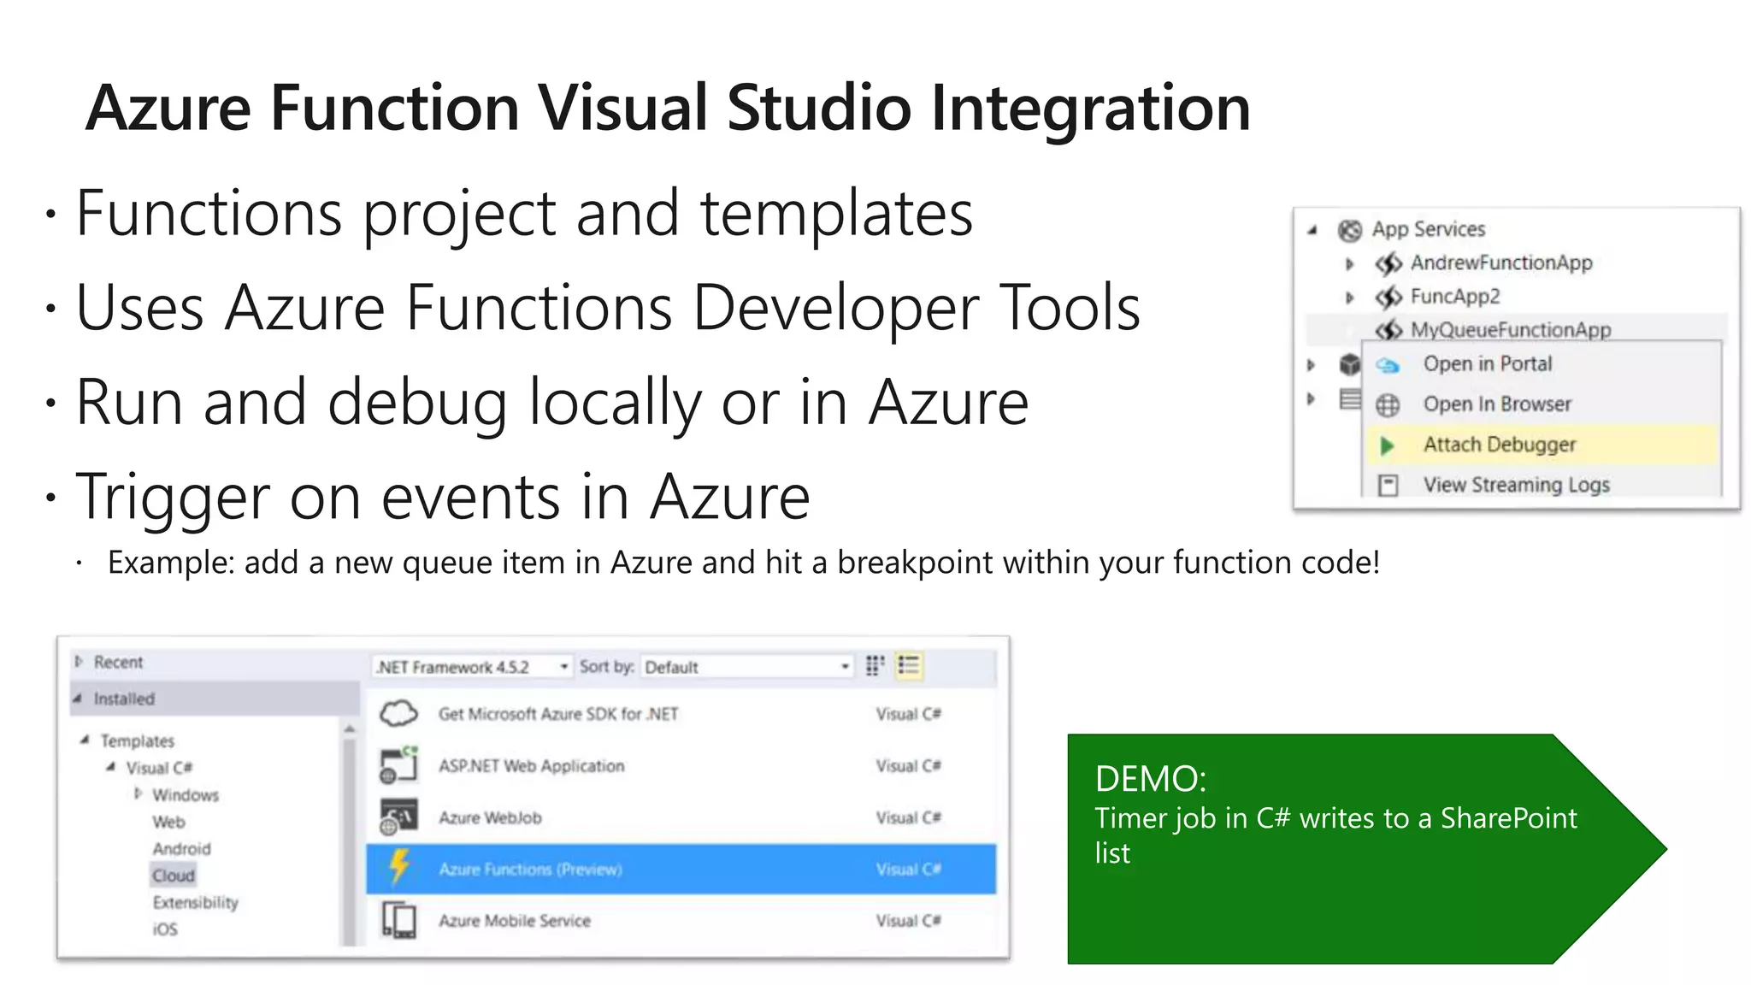Switch to list view icon
The width and height of the screenshot is (1751, 985).
pos(908,666)
